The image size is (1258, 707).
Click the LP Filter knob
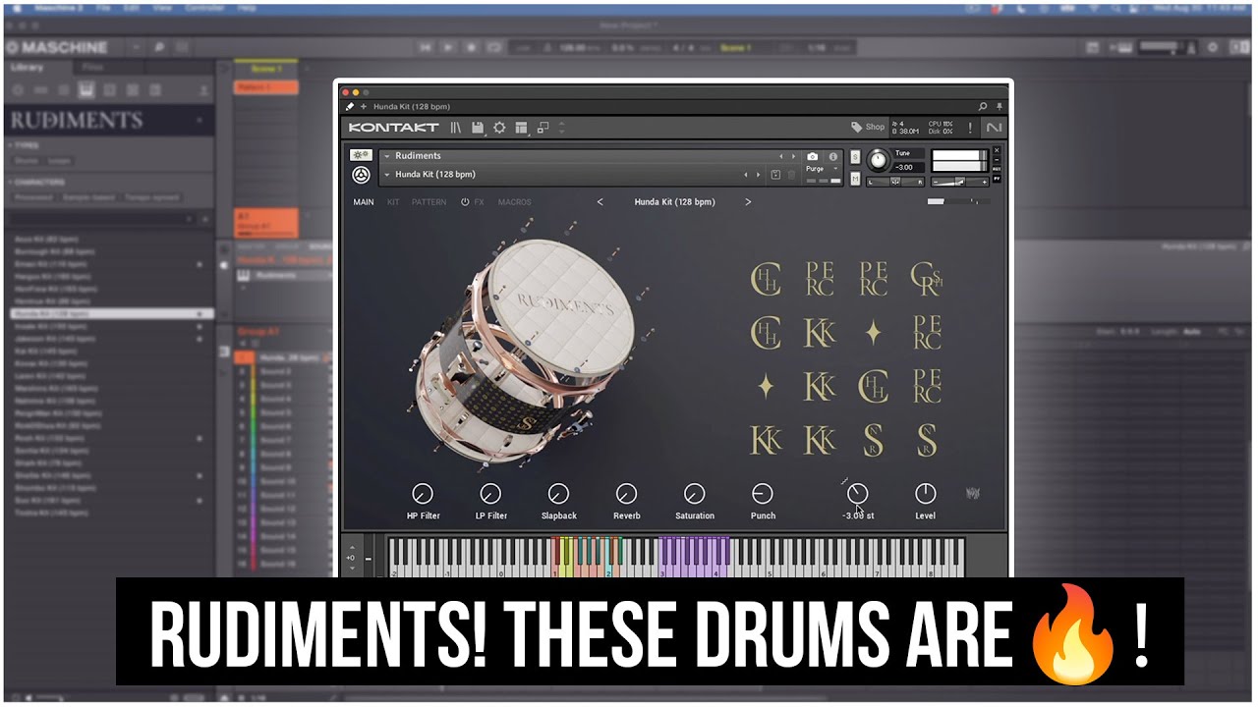[x=490, y=494]
